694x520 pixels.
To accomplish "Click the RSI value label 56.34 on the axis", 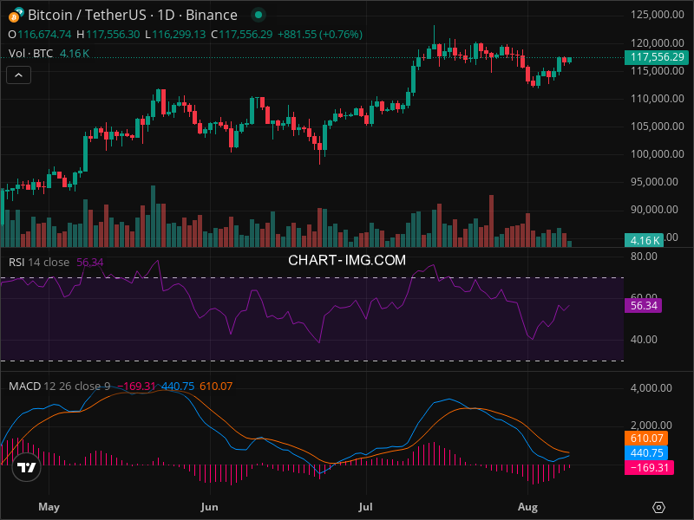I will (643, 306).
